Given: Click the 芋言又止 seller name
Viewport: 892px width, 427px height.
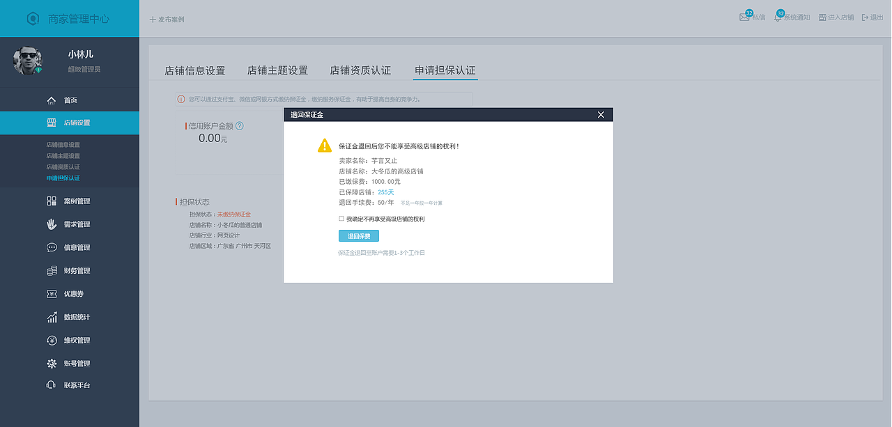Looking at the screenshot, I should [384, 161].
